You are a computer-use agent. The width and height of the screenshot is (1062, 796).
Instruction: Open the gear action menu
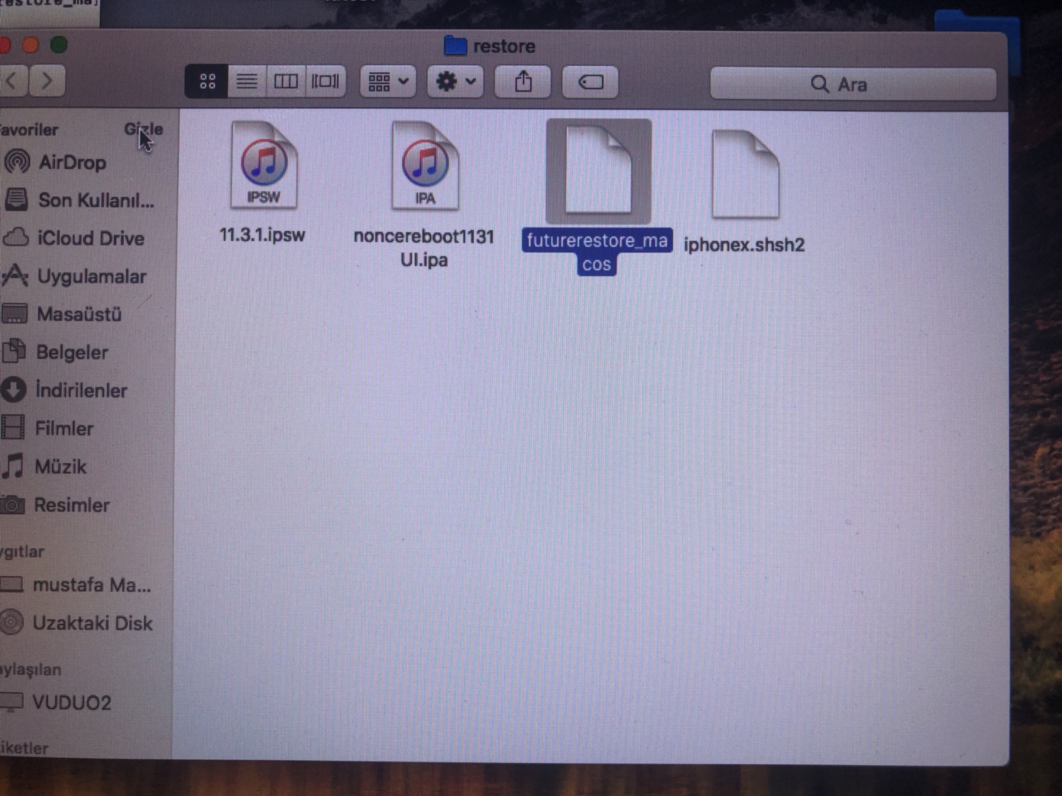pos(455,82)
